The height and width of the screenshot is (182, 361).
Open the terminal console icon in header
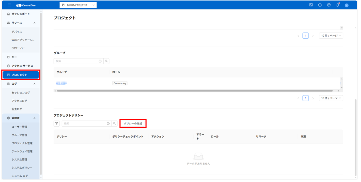pos(311,5)
